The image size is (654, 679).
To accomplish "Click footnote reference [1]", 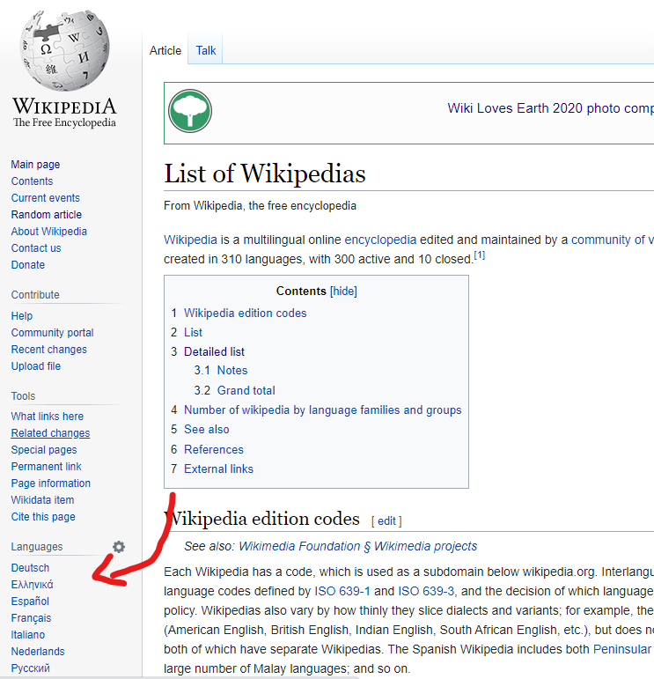I will point(479,255).
